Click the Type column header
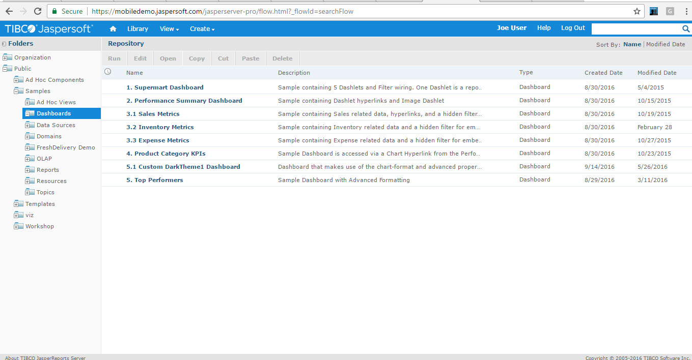This screenshot has height=360, width=692. [526, 72]
